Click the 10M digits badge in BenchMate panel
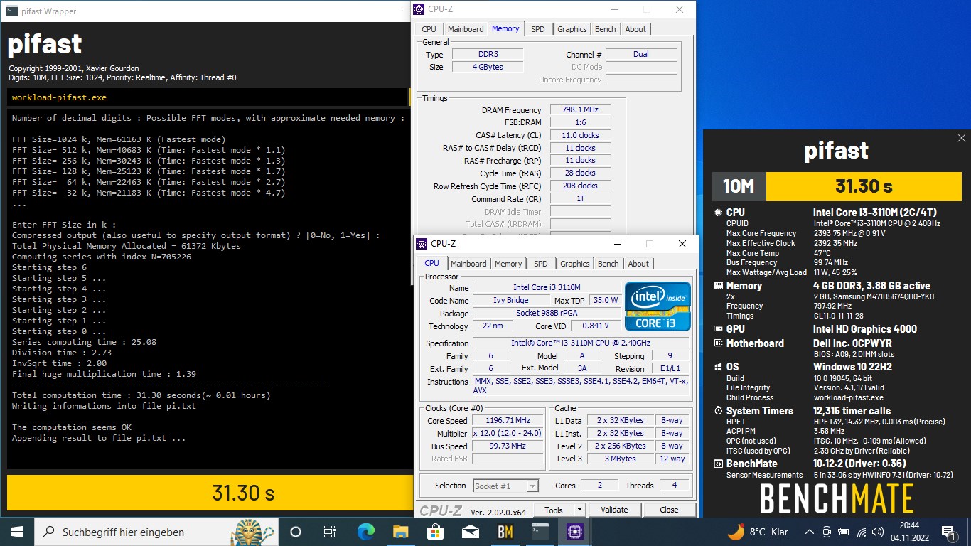This screenshot has height=546, width=971. pyautogui.click(x=739, y=186)
